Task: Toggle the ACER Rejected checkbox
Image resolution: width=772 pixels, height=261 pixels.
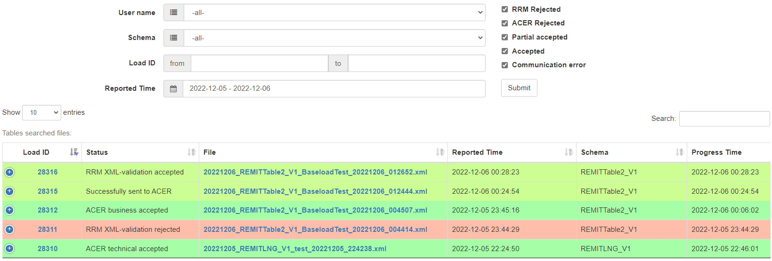Action: click(x=505, y=23)
